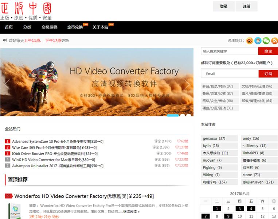Screen dimensions: 278x219
Task: Open the 分类 nav item
Action: 27,27
